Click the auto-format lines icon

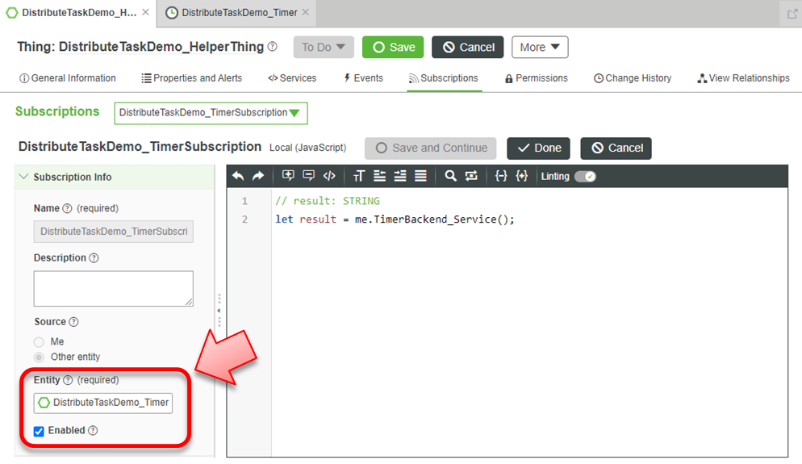(x=420, y=177)
